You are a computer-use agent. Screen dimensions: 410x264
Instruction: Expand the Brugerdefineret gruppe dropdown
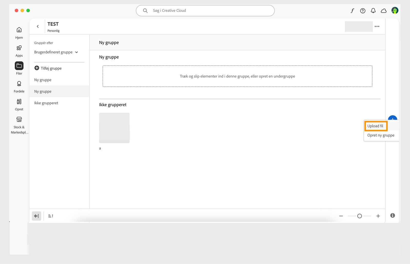click(56, 52)
